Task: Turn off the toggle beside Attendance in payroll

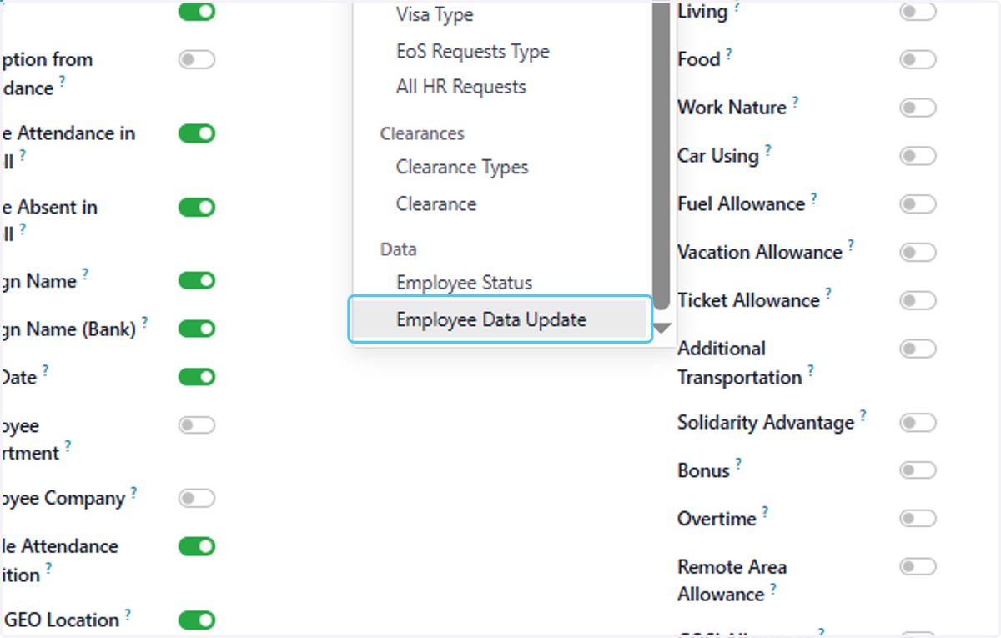Action: tap(197, 133)
